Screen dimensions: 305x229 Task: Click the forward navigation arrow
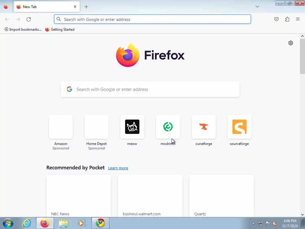(18, 19)
